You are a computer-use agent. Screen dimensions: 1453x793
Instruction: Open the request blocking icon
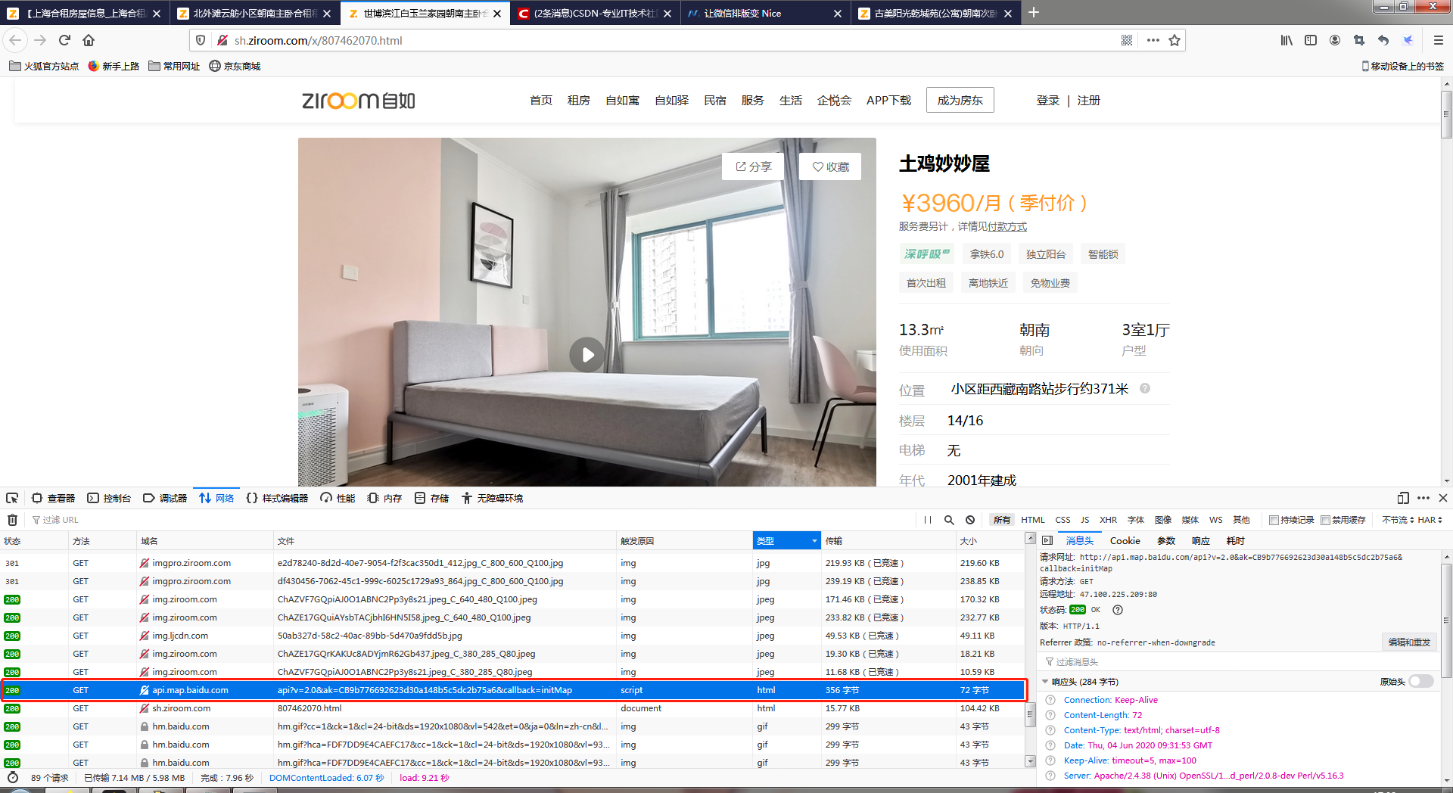tap(970, 520)
